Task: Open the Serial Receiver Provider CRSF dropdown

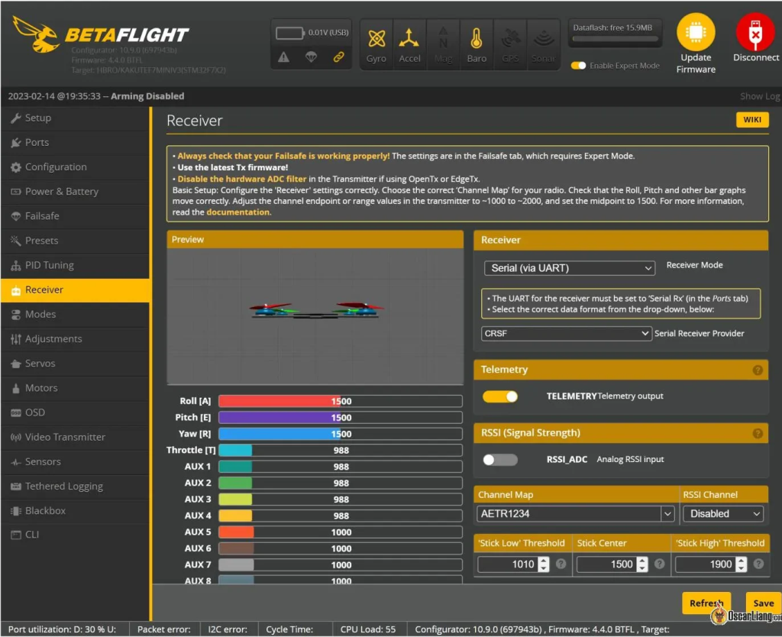Action: (x=566, y=334)
